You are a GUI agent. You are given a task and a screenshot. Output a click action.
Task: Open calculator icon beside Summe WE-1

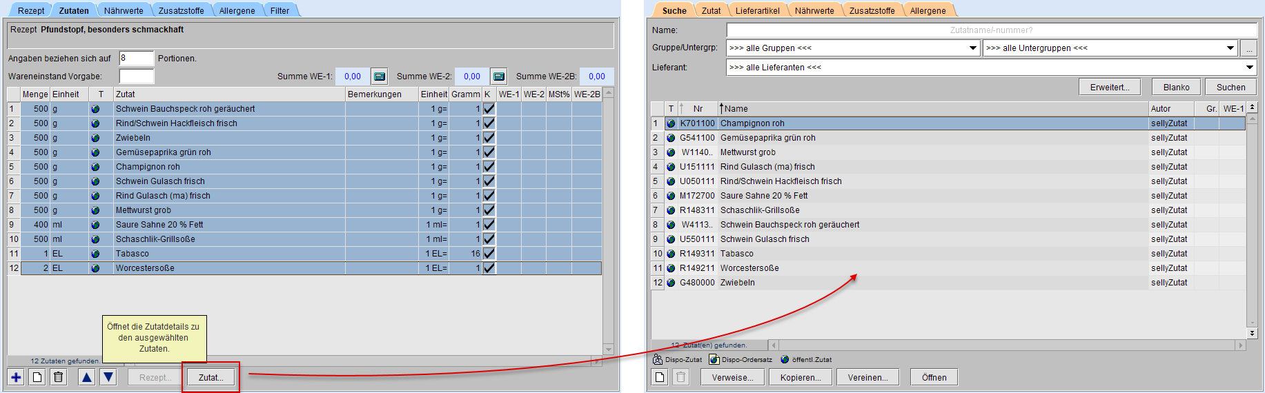[379, 76]
